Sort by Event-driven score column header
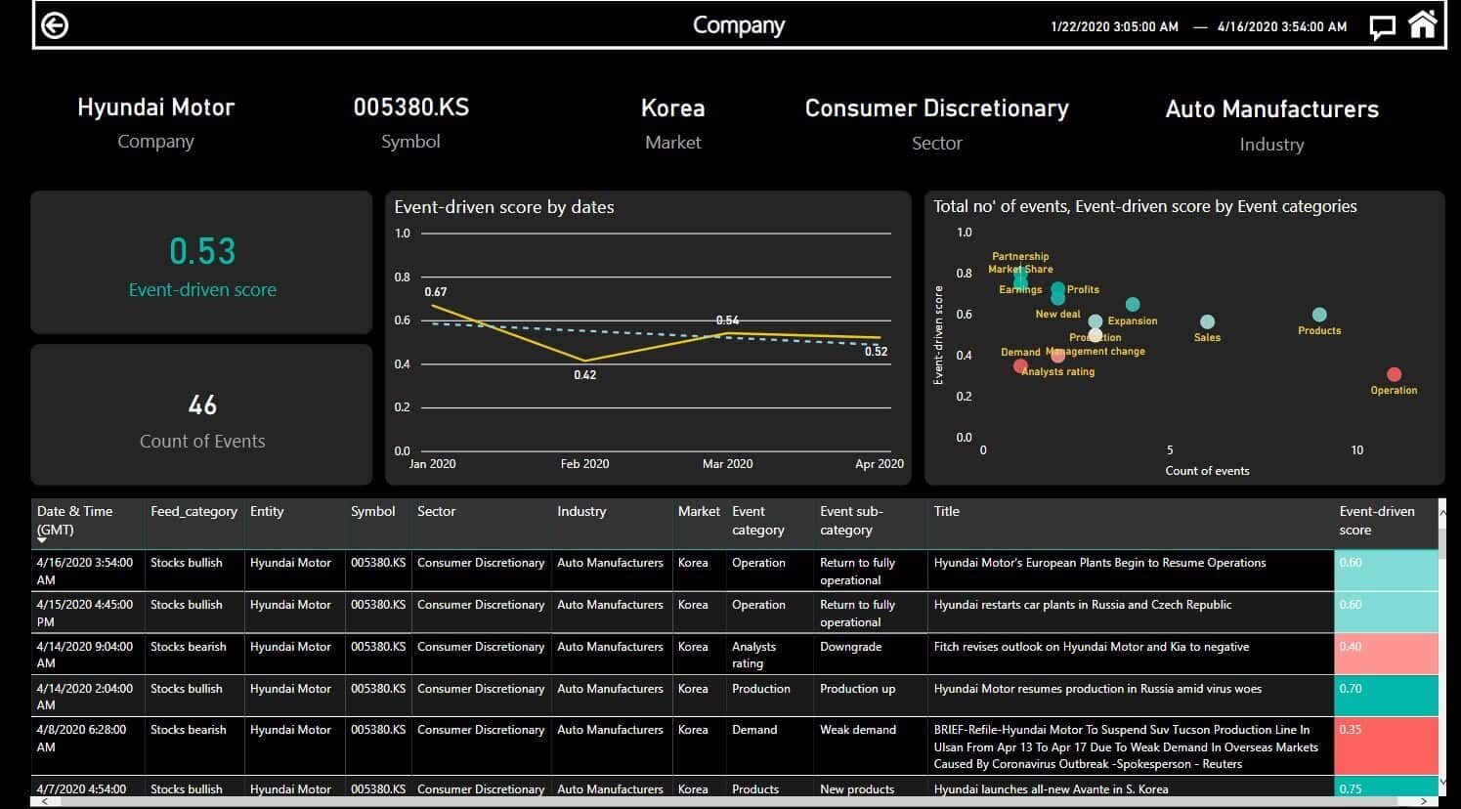 coord(1377,521)
